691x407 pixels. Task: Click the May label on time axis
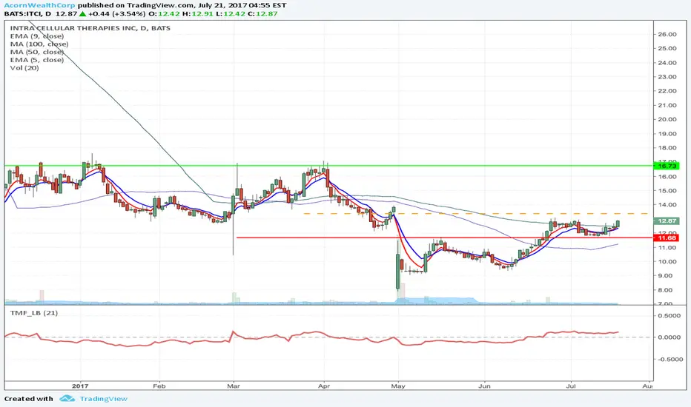coord(398,386)
